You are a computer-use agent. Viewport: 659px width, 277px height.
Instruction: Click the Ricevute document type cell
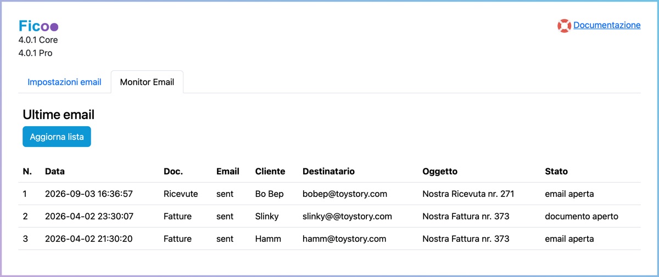[181, 194]
